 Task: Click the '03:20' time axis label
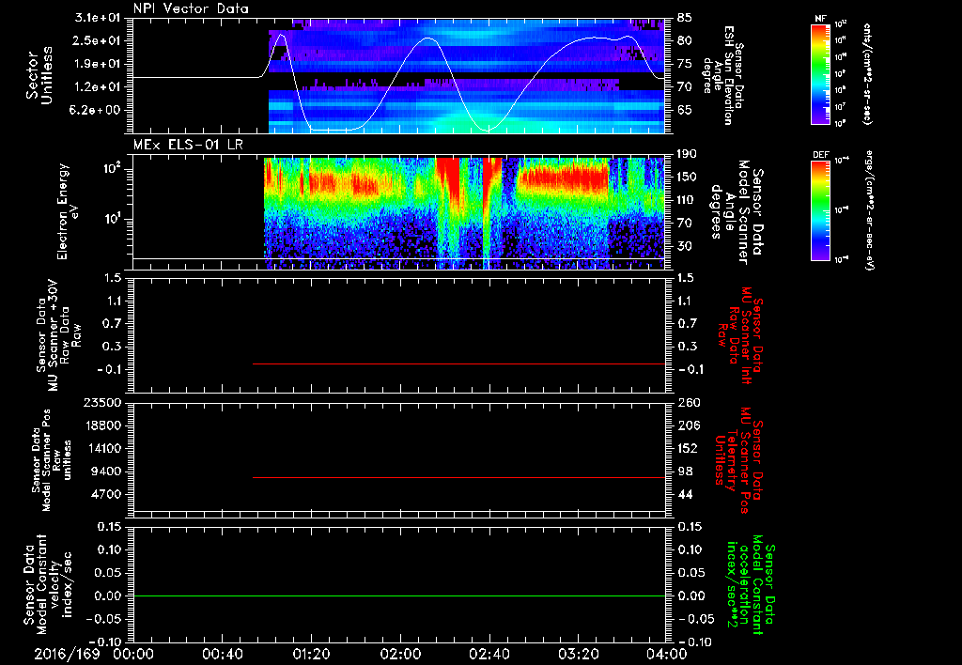(x=578, y=654)
